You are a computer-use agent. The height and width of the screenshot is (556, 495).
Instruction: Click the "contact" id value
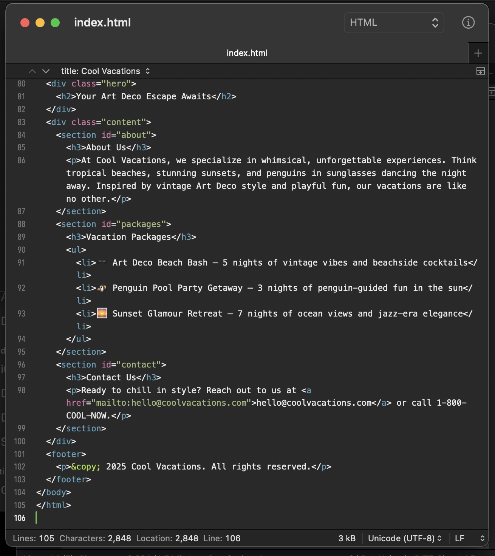[x=139, y=364]
